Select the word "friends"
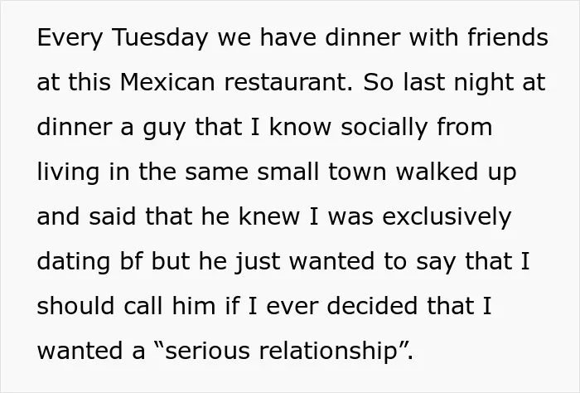The height and width of the screenshot is (393, 580). [x=508, y=37]
